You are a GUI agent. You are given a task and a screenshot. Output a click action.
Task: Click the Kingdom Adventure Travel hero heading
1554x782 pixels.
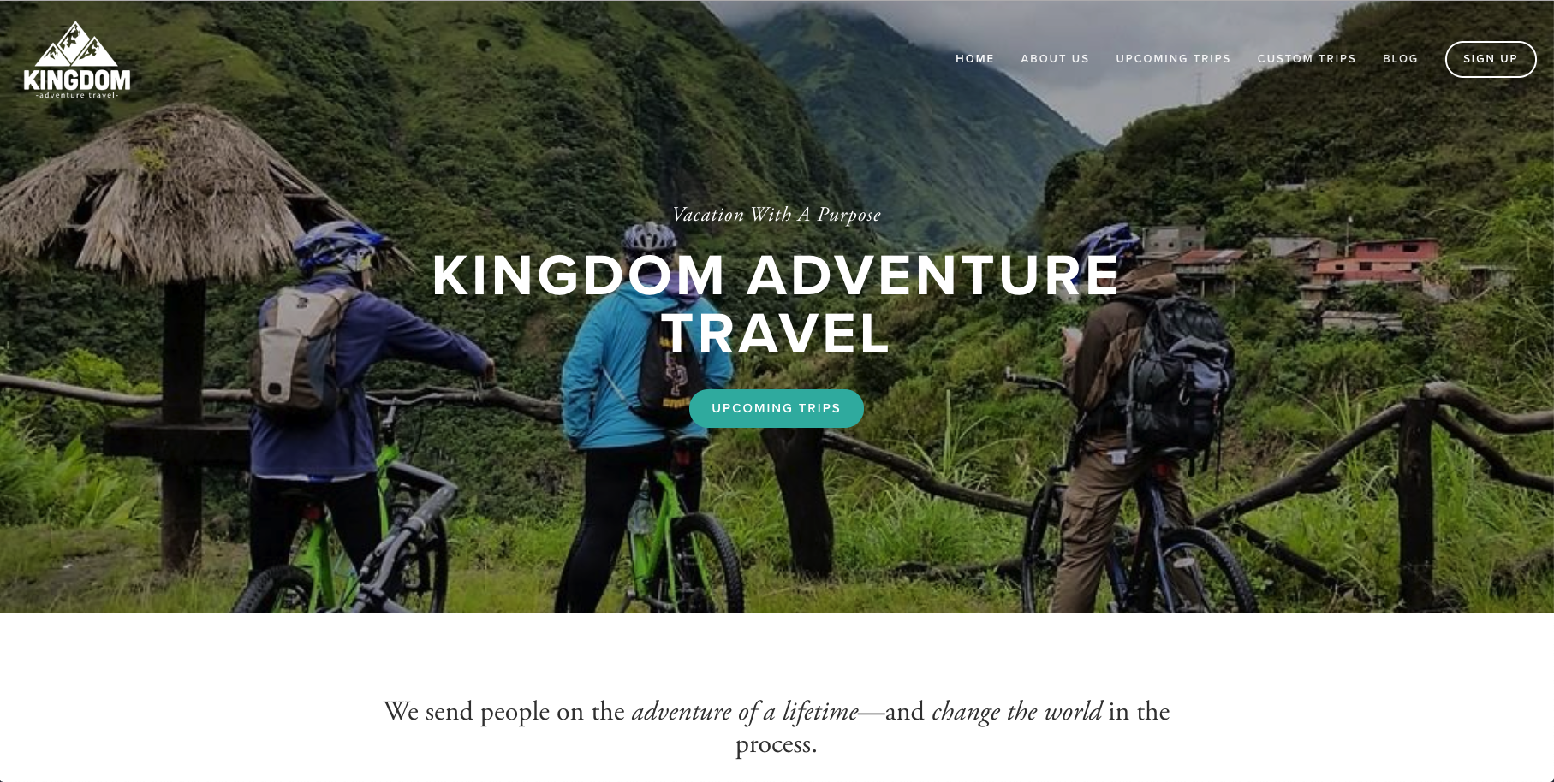point(777,304)
